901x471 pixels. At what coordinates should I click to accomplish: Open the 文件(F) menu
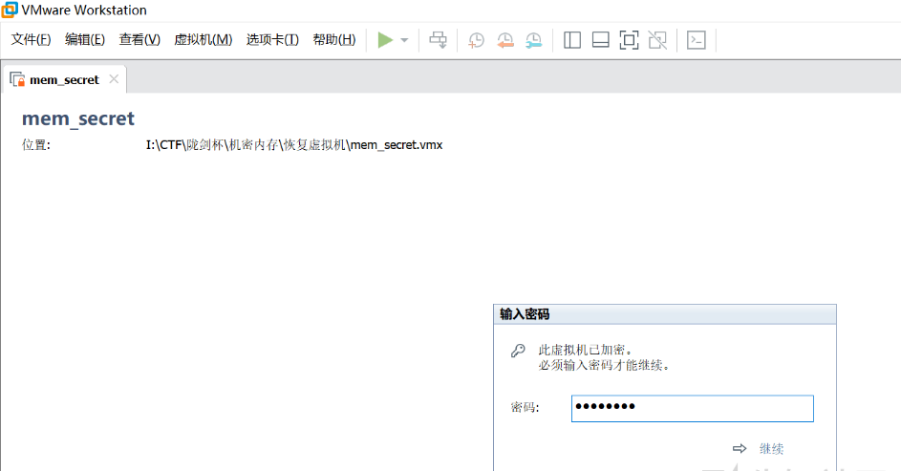(31, 39)
